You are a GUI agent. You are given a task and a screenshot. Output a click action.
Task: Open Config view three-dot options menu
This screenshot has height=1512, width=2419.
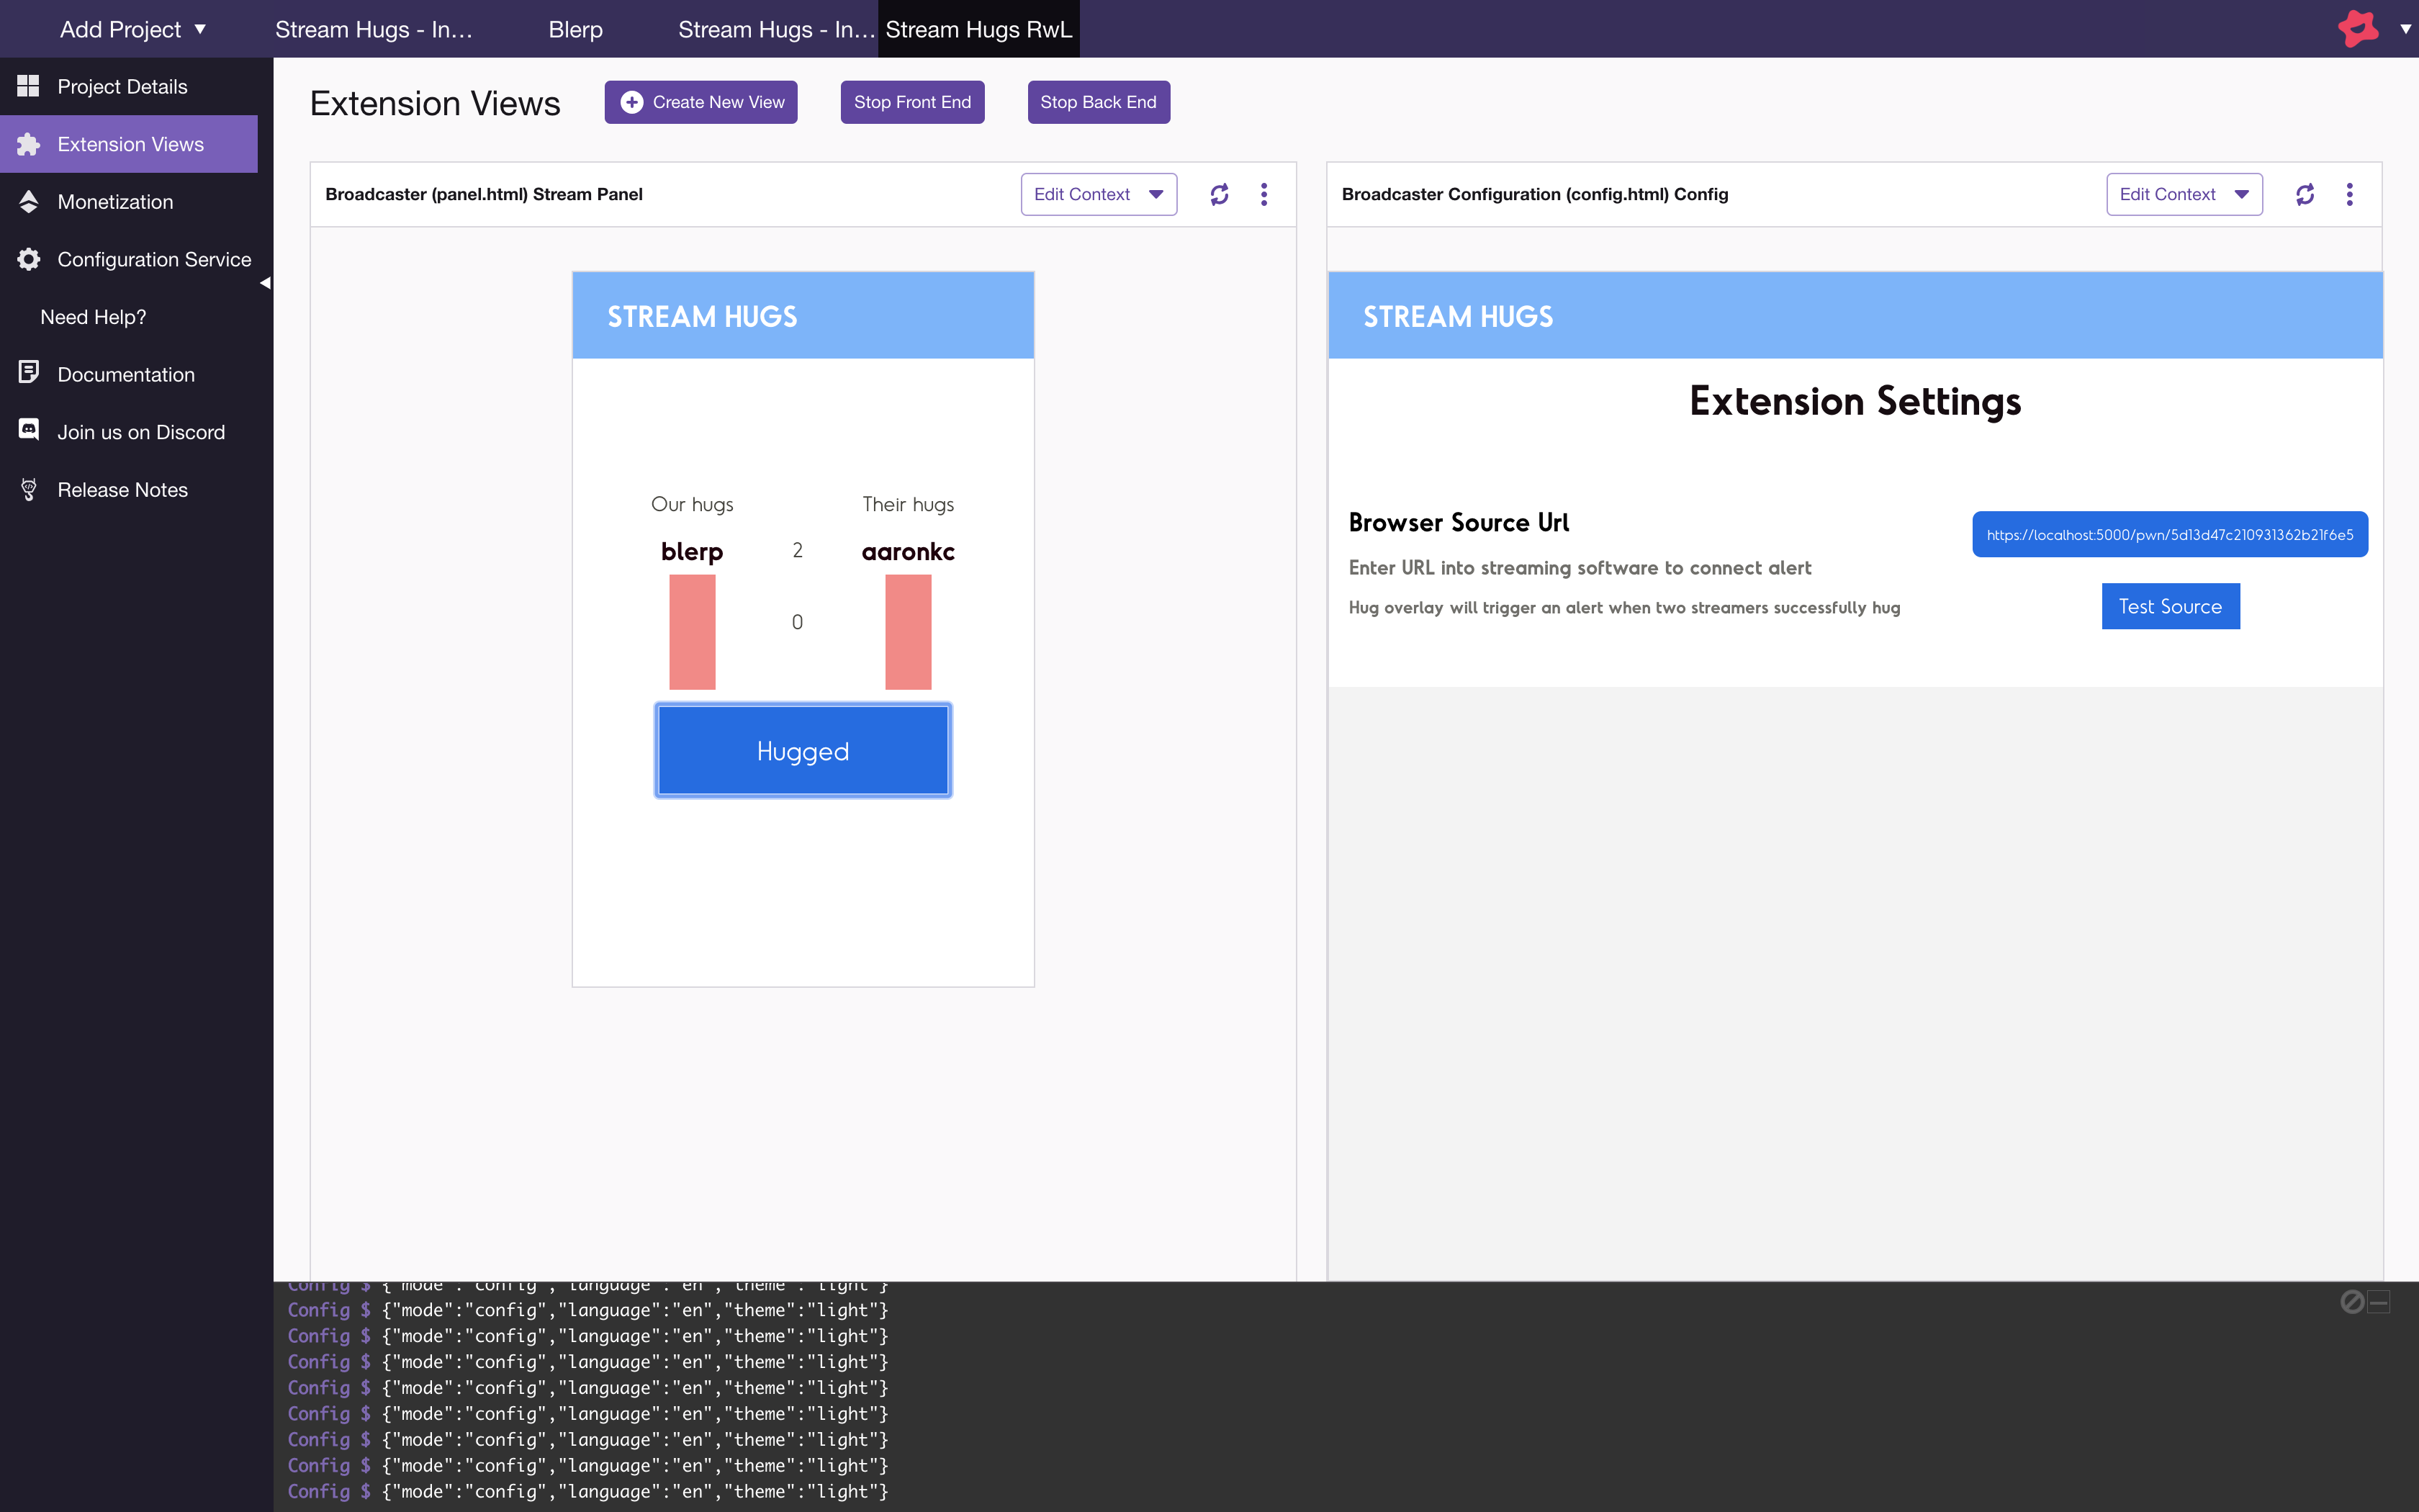point(2349,194)
